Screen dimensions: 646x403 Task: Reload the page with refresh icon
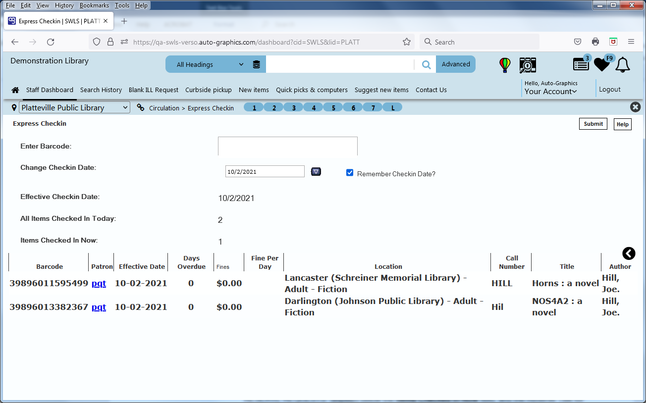click(x=51, y=42)
